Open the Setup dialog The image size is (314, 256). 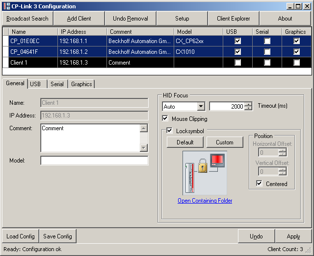point(182,19)
